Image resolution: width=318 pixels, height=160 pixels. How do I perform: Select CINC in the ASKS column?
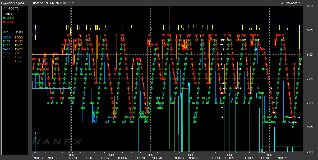pyautogui.click(x=19, y=53)
